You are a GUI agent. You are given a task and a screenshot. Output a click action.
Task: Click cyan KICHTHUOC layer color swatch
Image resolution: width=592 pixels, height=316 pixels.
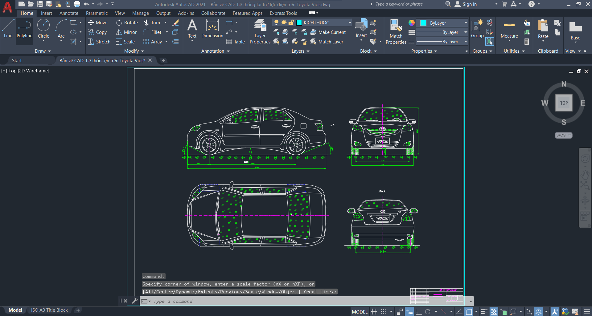coord(299,22)
